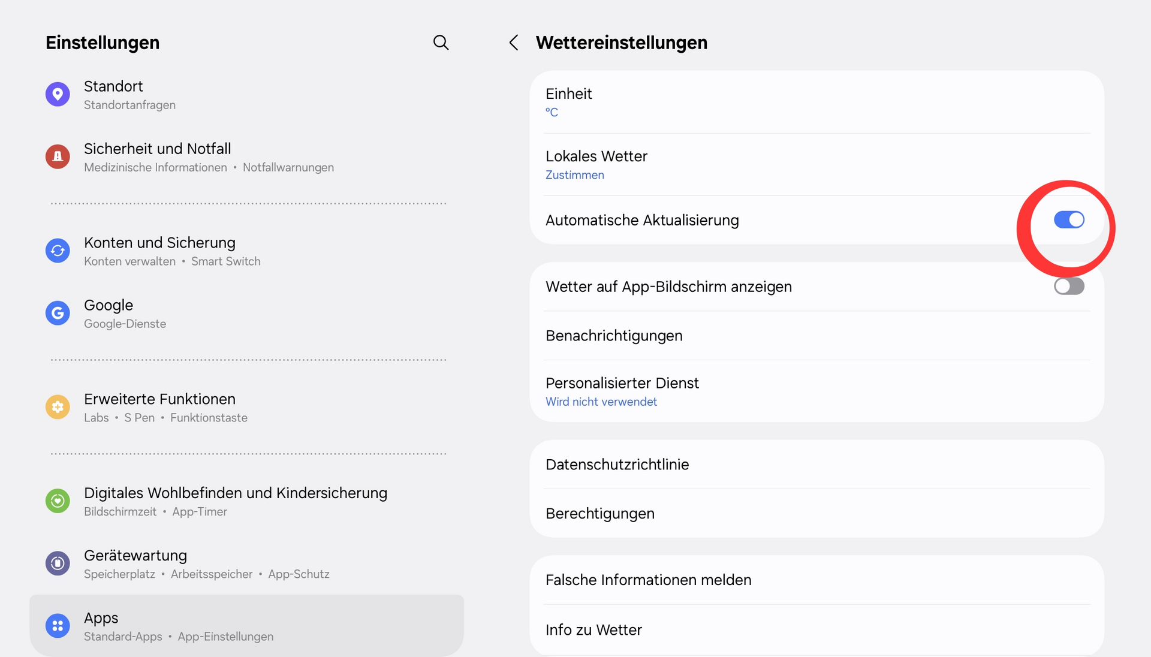Open the Einheit unit selector
The height and width of the screenshot is (657, 1151).
pos(816,103)
